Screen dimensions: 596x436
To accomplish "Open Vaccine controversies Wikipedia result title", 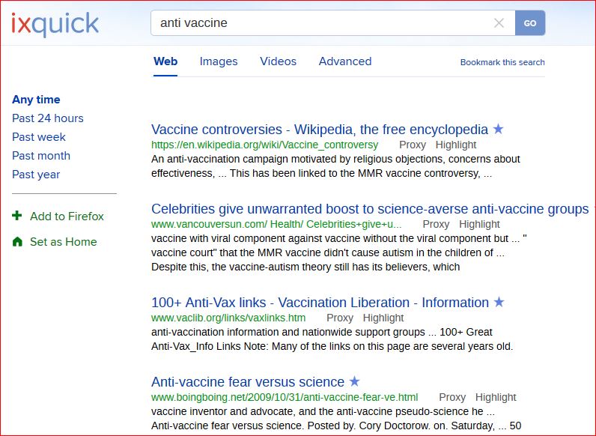I will pyautogui.click(x=320, y=130).
